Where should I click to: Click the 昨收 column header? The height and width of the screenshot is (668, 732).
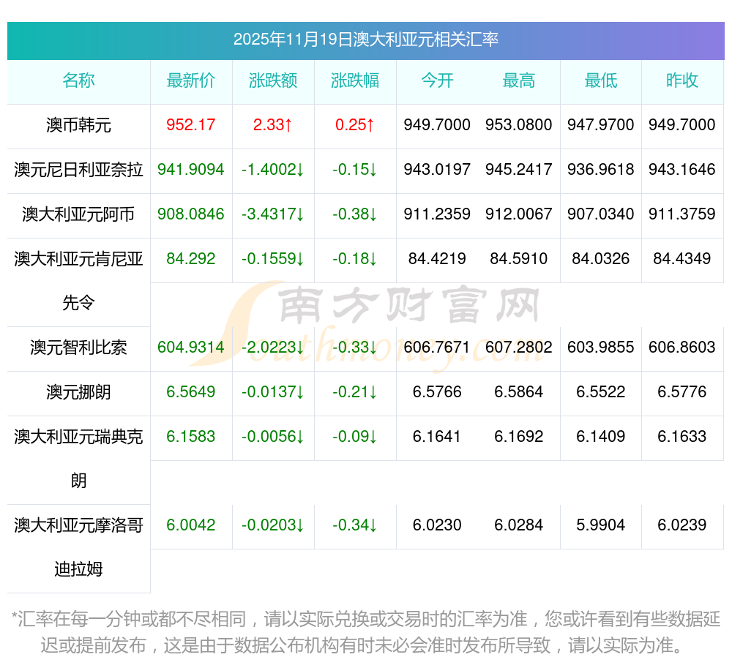(682, 81)
